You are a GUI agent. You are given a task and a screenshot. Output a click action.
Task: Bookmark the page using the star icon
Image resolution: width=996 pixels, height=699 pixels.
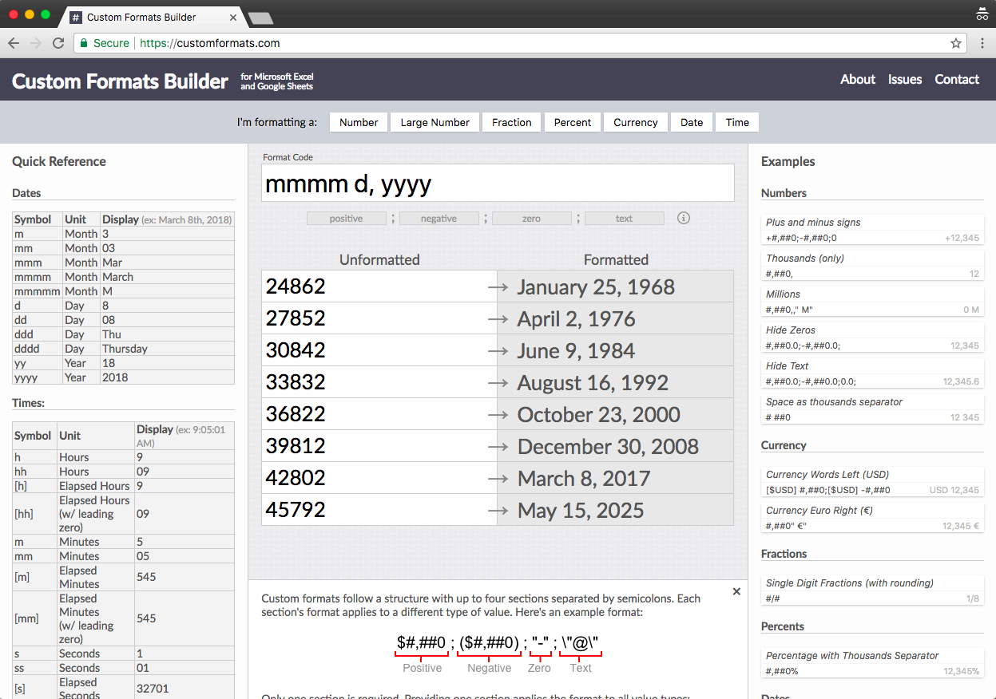click(x=956, y=43)
